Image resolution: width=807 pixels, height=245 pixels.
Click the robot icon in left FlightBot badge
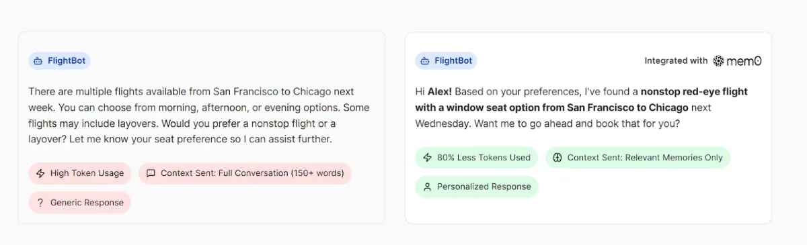[x=38, y=60]
